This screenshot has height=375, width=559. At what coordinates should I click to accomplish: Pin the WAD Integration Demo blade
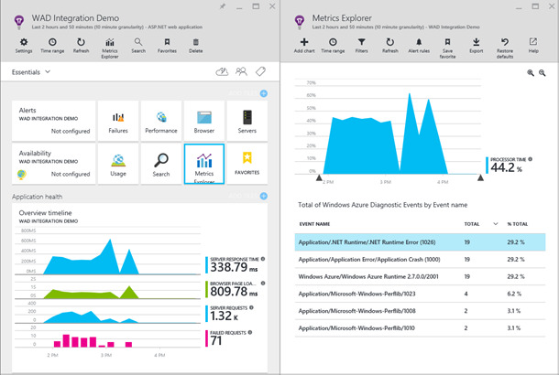click(223, 7)
